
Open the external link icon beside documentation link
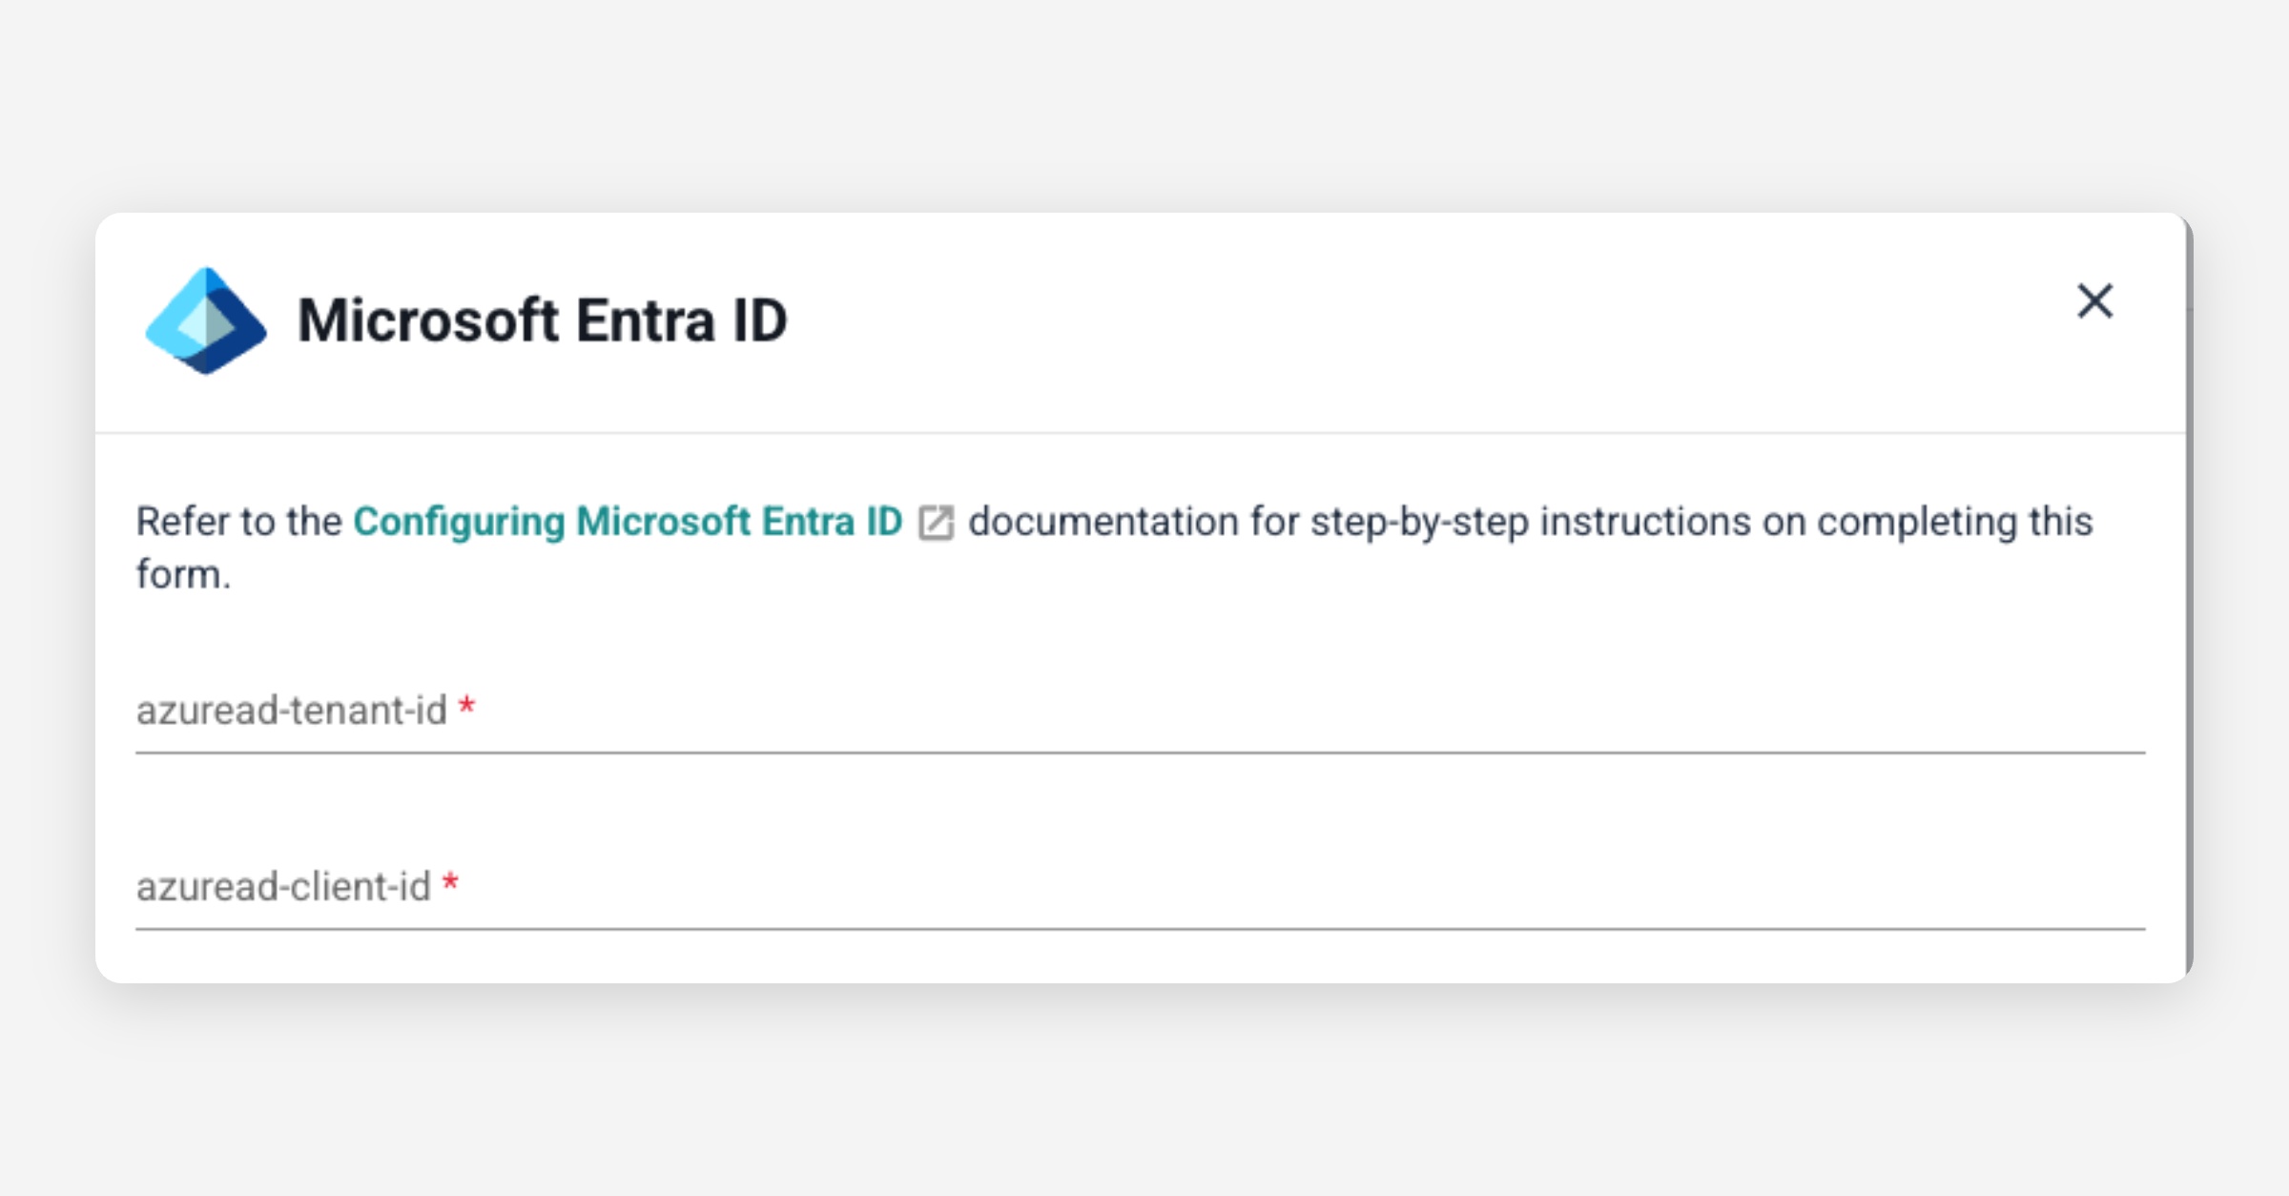click(x=936, y=523)
